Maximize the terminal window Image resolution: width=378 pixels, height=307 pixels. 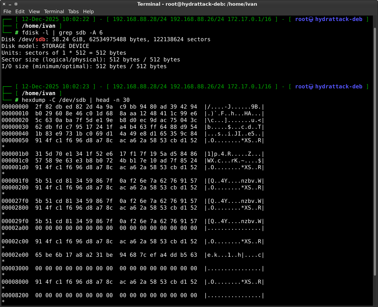(x=16, y=4)
